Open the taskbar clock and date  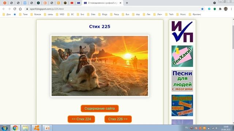point(226,128)
